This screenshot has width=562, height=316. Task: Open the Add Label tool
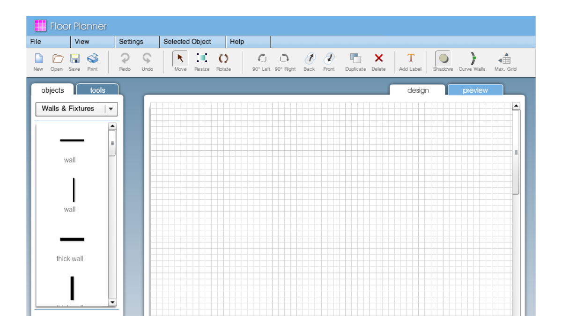(x=411, y=61)
